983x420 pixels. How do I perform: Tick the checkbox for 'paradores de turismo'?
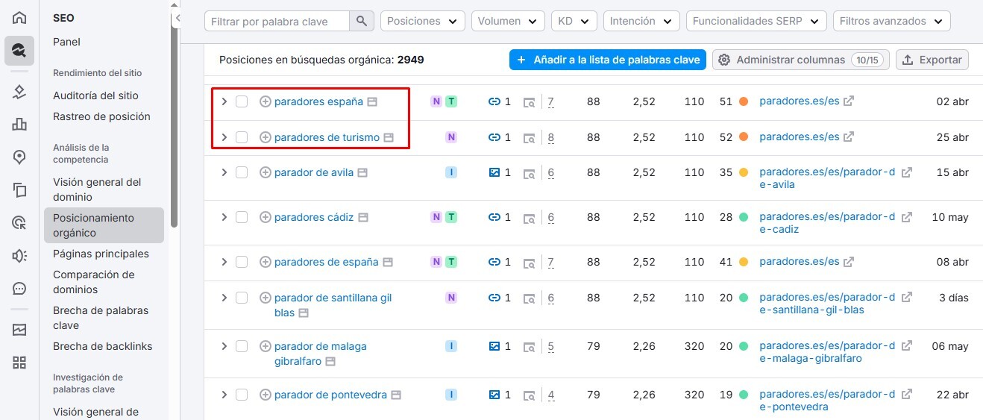click(242, 137)
